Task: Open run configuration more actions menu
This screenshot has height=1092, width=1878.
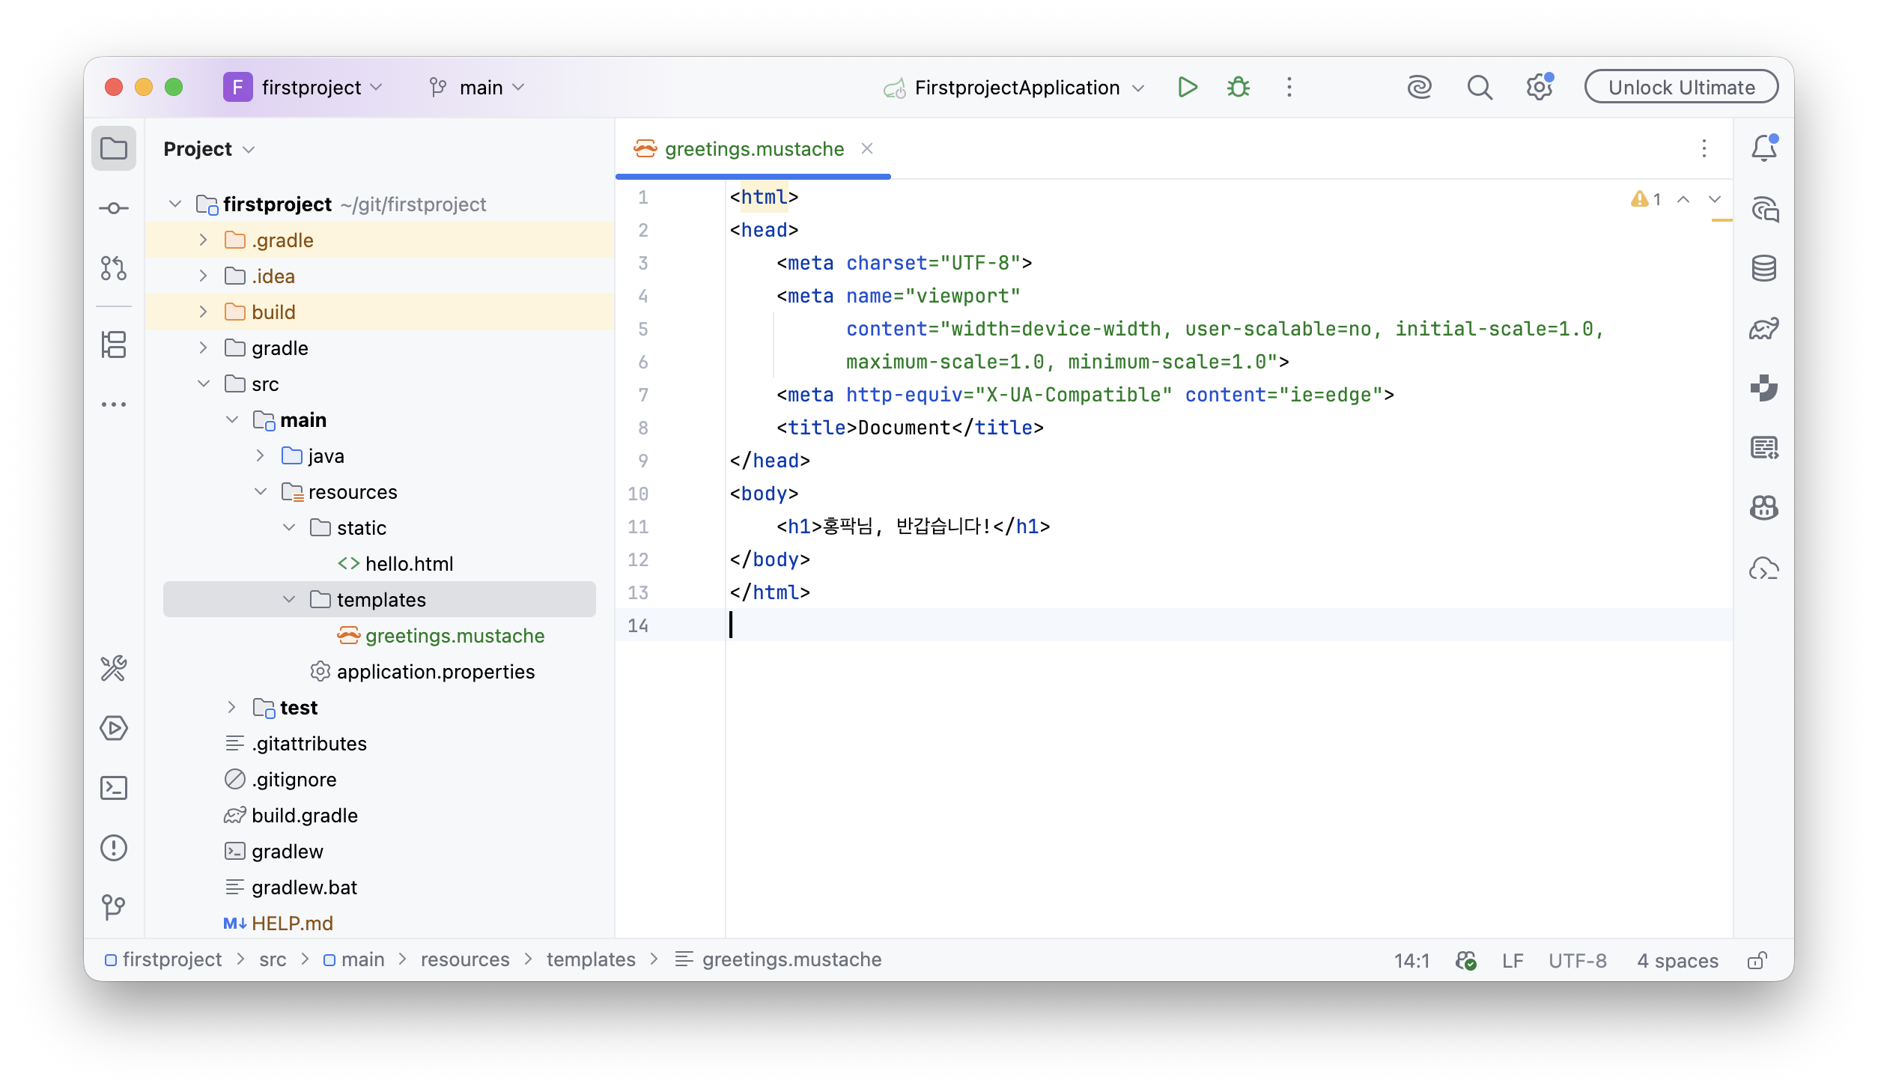Action: tap(1289, 88)
